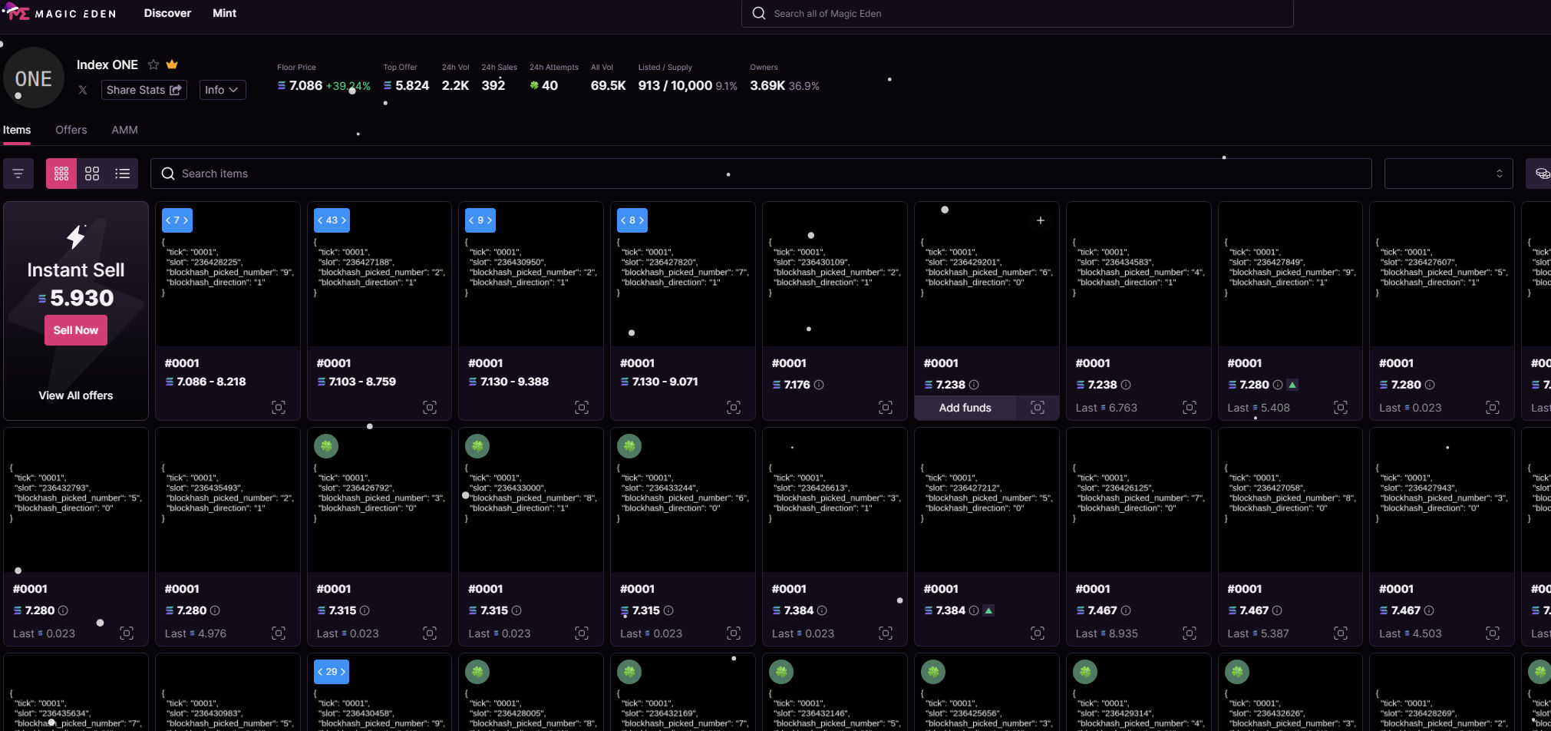Open the filter panel icon
The image size is (1551, 731).
tap(18, 174)
